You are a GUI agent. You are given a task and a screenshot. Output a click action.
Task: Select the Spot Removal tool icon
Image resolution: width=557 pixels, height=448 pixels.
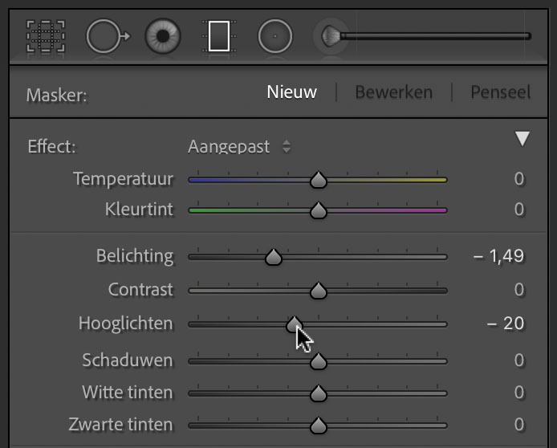(x=108, y=36)
